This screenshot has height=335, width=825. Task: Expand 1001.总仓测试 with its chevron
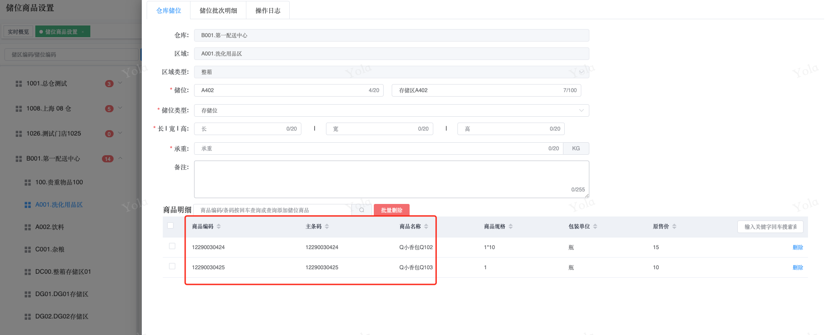(120, 83)
